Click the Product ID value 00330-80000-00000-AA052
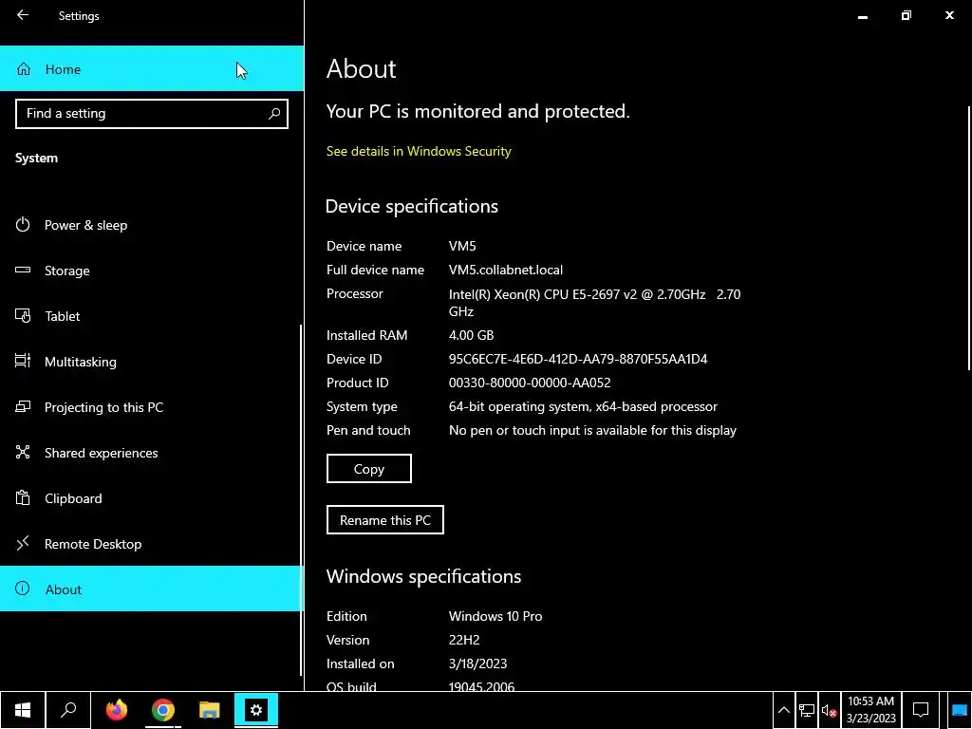 (x=530, y=383)
